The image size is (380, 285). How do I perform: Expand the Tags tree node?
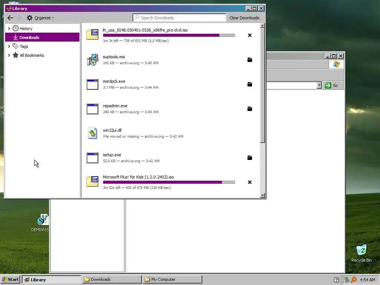[9, 46]
